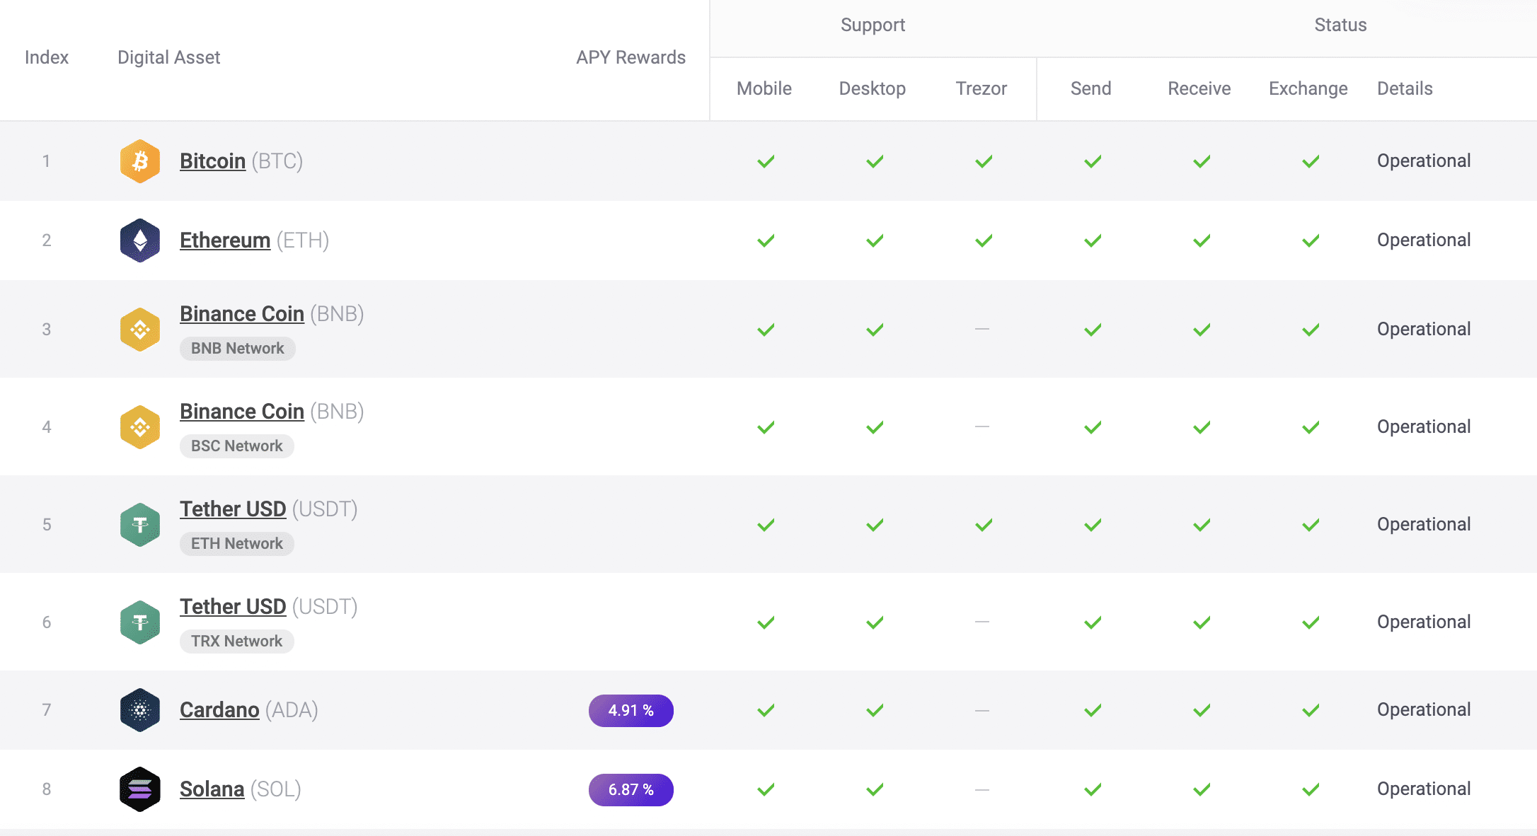Click the Bitcoin hexagon logo icon

tap(140, 161)
